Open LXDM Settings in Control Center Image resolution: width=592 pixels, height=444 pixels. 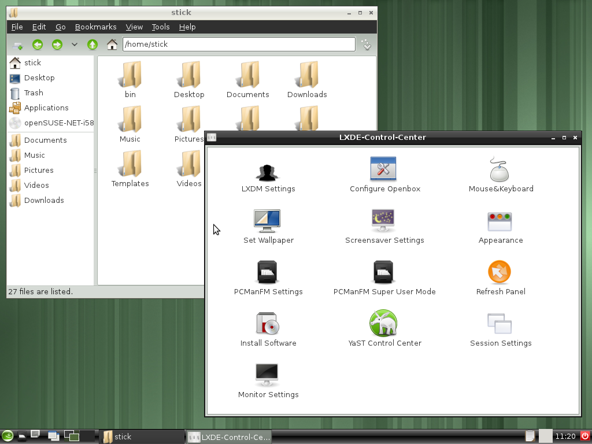[x=268, y=171]
